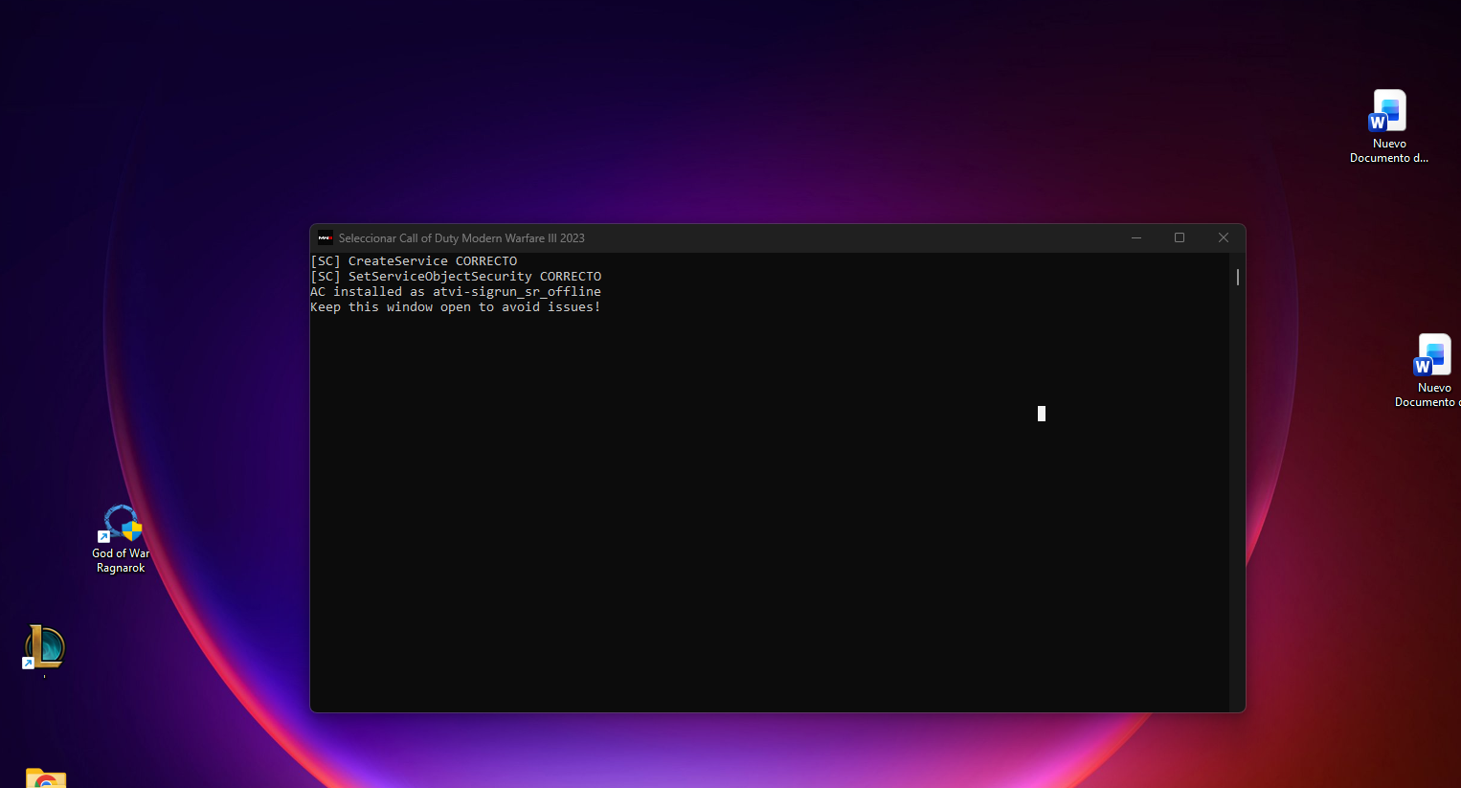Minimize the Call of Duty console window
This screenshot has width=1461, height=788.
pos(1136,238)
